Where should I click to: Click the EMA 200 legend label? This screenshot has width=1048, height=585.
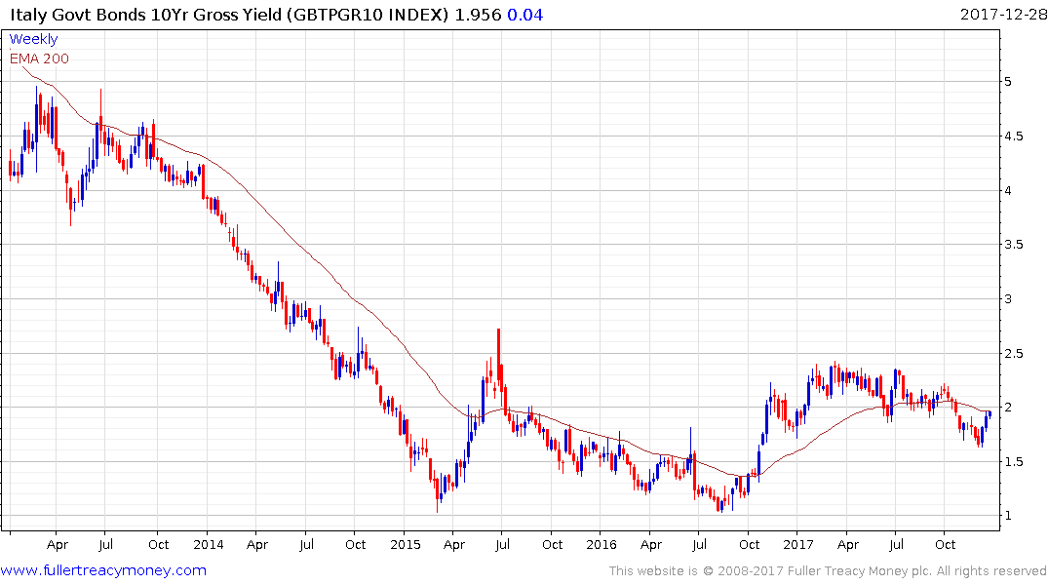coord(39,58)
